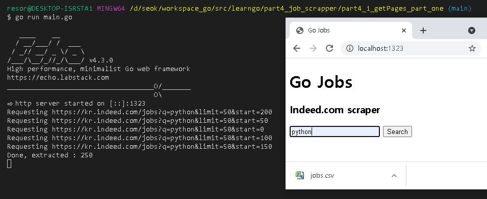Click the terminal cursor prompt line

click(x=9, y=164)
